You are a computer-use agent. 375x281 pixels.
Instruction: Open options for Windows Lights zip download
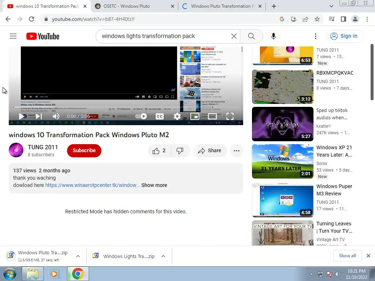click(163, 256)
